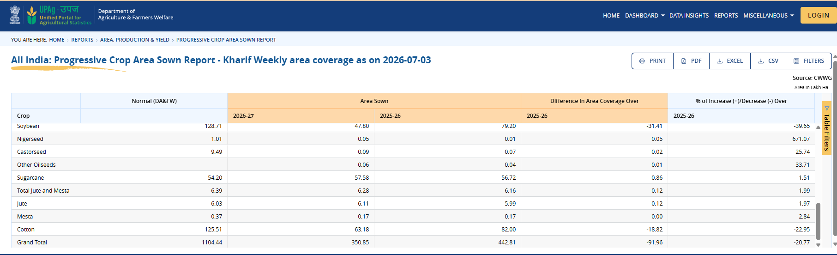Click the table scroll-up arrow

[818, 127]
